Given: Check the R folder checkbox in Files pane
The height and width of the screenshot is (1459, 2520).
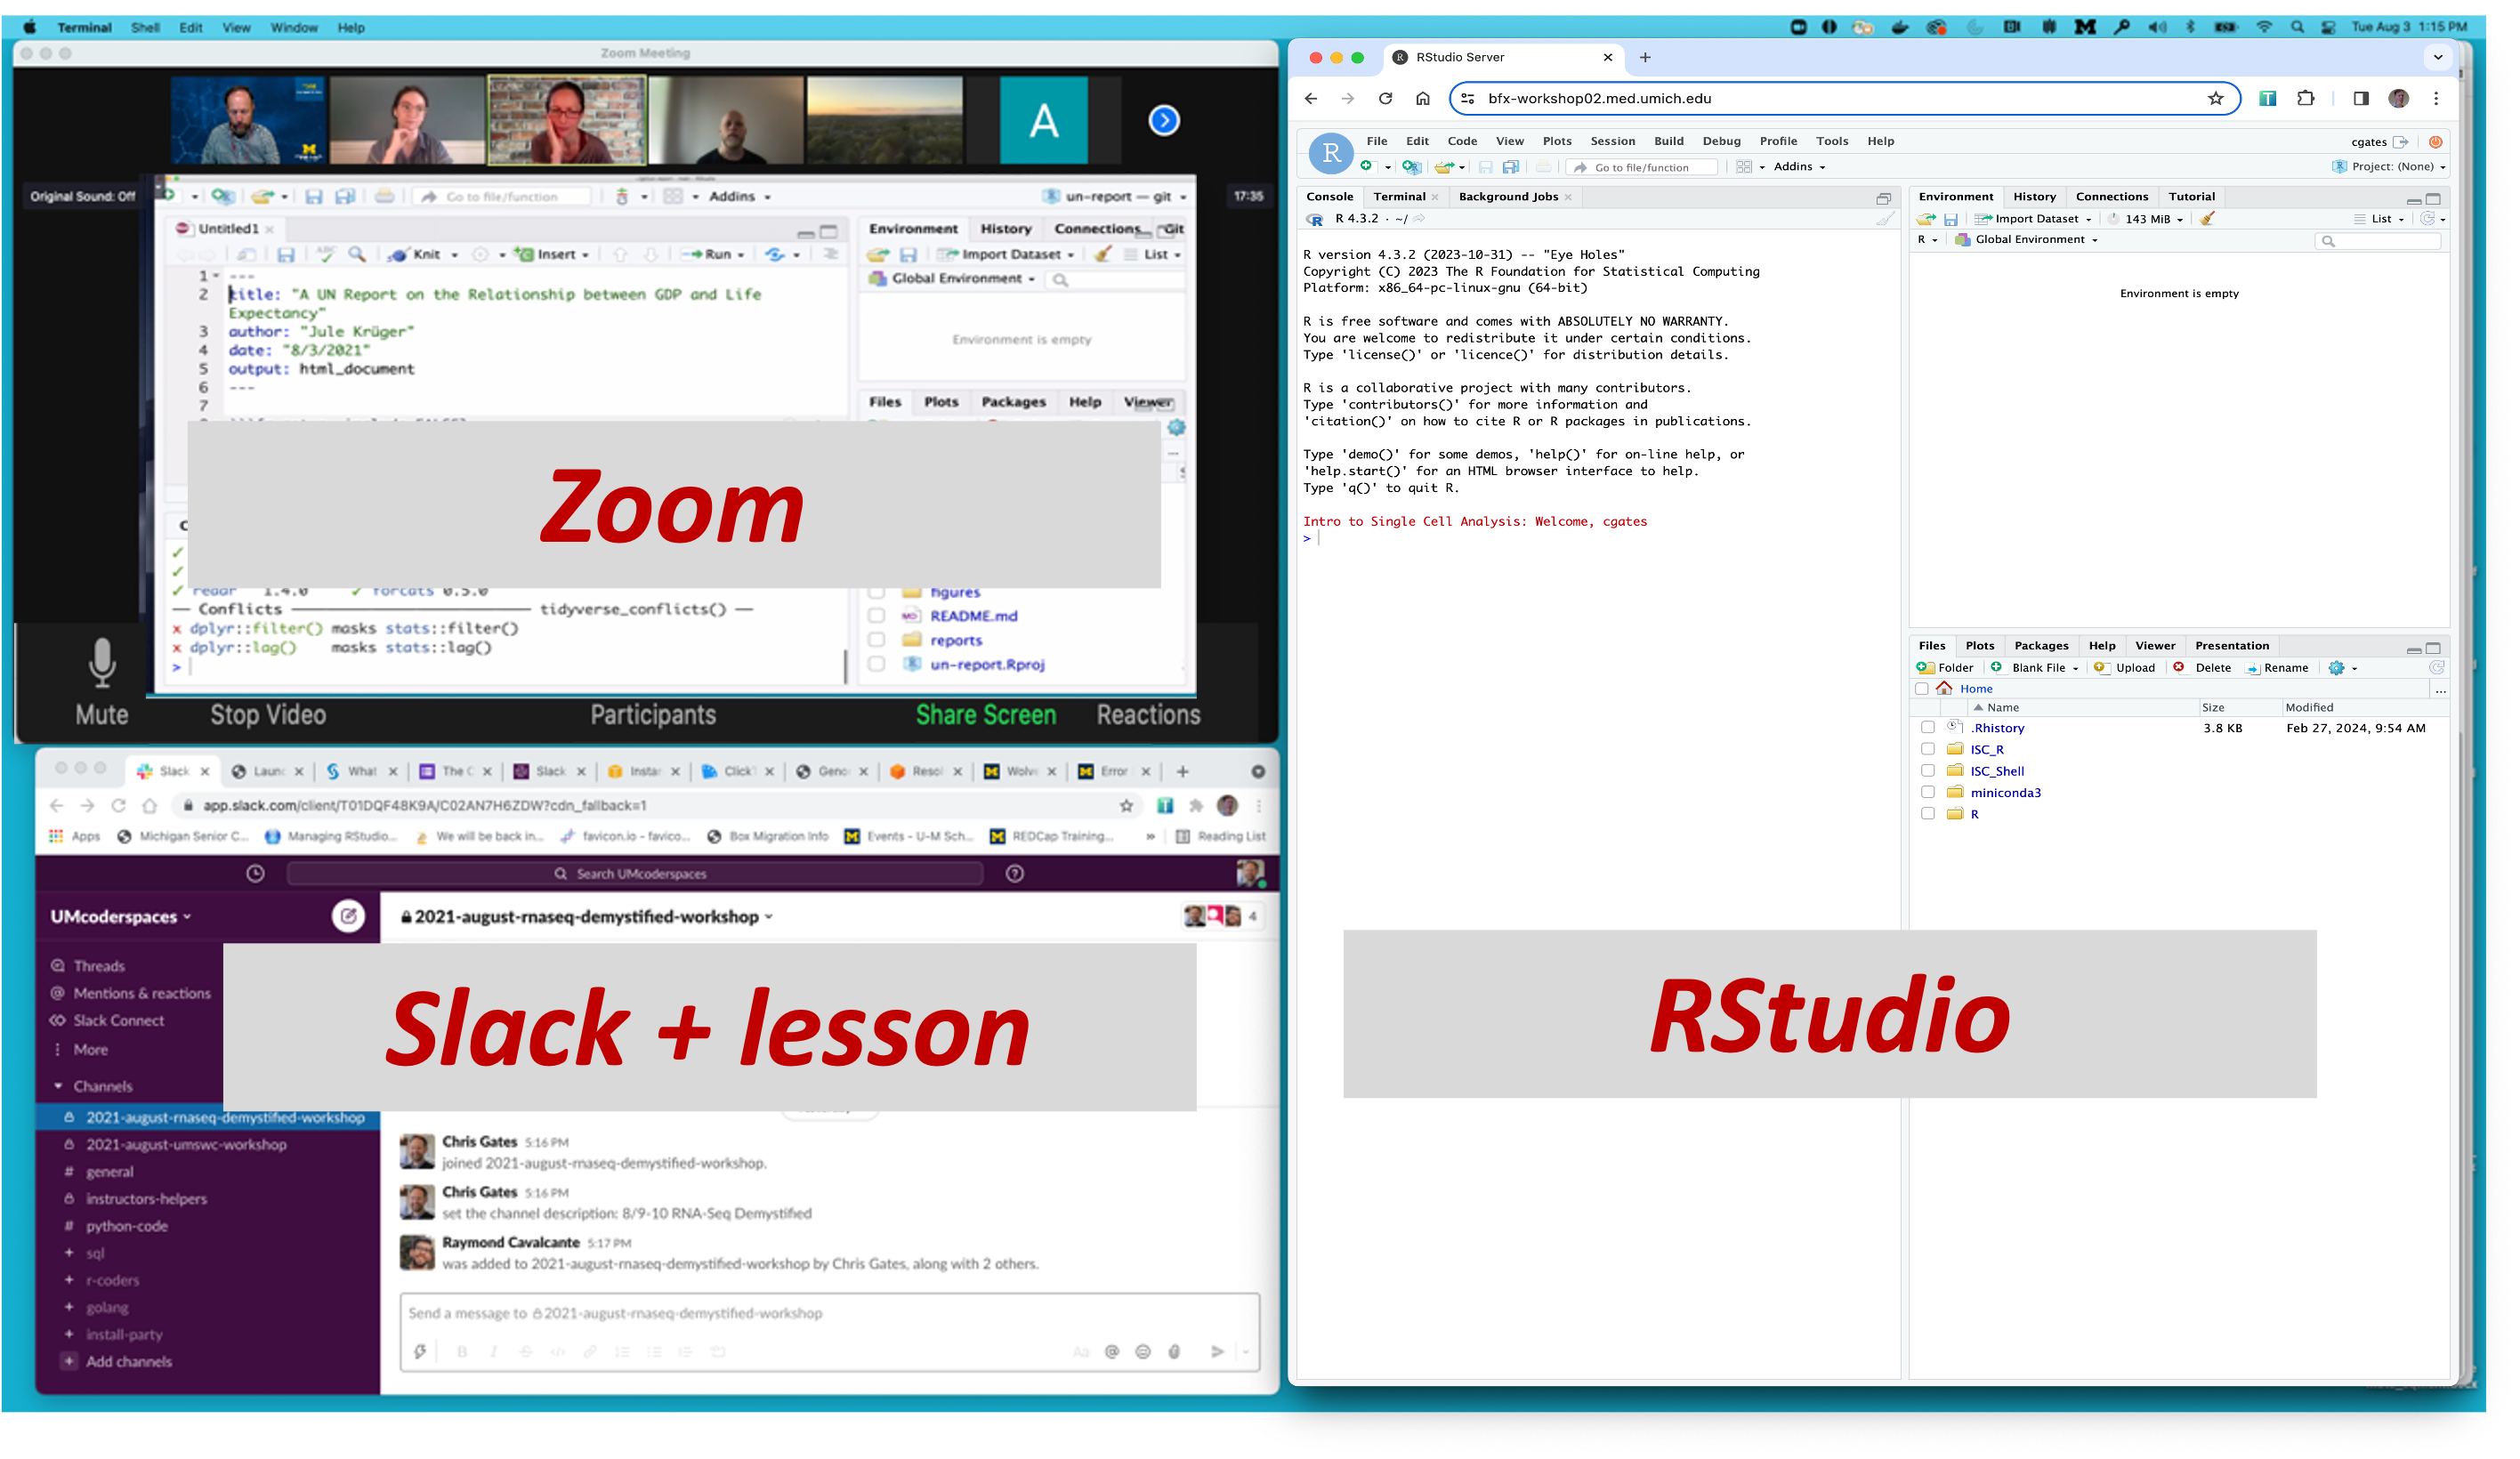Looking at the screenshot, I should 1927,813.
